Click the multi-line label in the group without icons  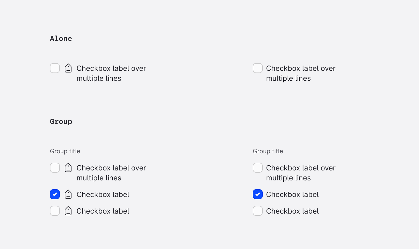tap(300, 173)
